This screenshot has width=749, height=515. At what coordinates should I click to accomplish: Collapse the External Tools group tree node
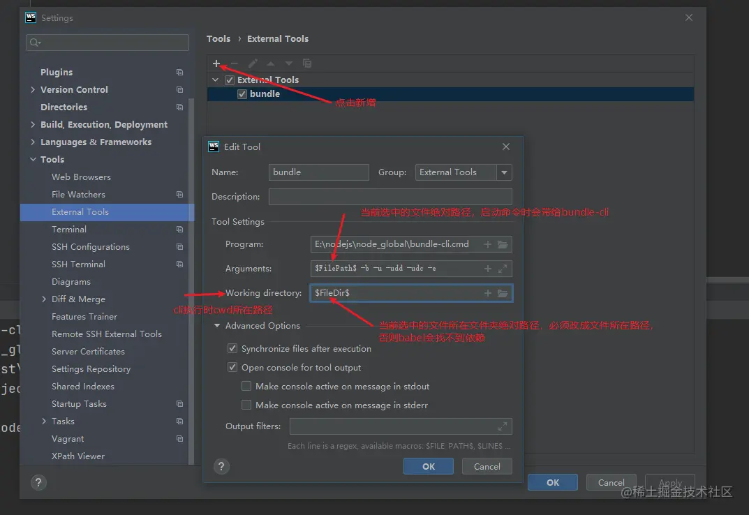tap(216, 80)
